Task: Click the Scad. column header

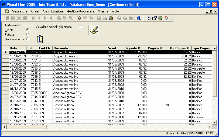Action: point(116,48)
